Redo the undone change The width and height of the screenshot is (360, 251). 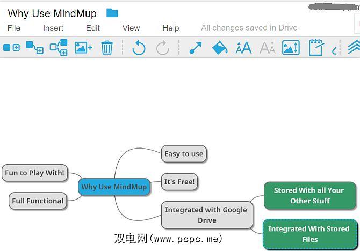(163, 48)
